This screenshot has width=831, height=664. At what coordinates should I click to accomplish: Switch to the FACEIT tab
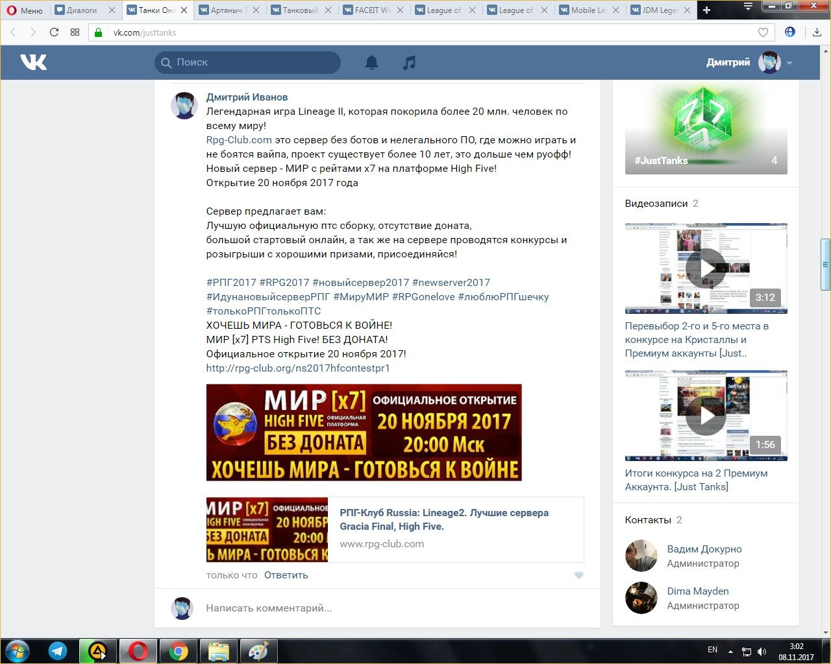(x=368, y=10)
